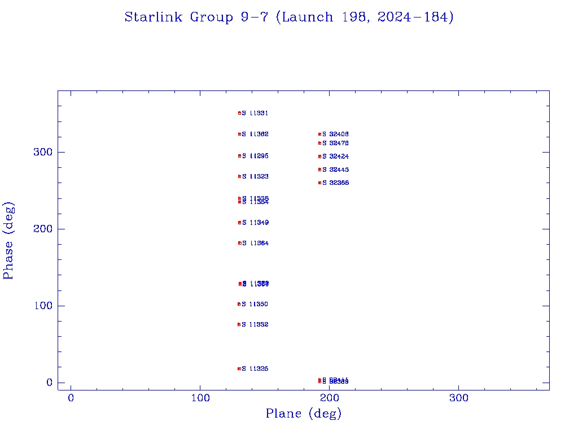Click the red marker beside S 11331
This screenshot has height=434, width=578.
coord(239,113)
